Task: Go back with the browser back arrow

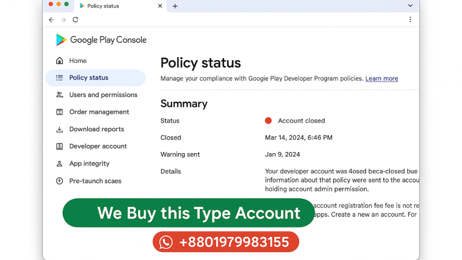Action: pos(51,20)
